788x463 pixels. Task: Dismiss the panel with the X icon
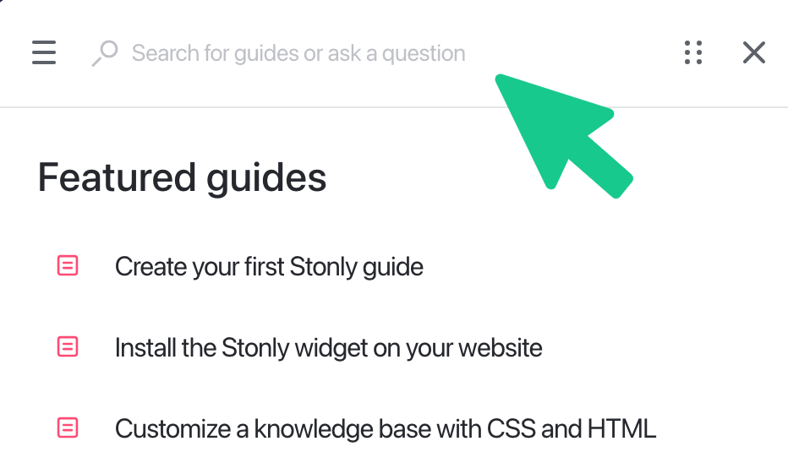[753, 53]
